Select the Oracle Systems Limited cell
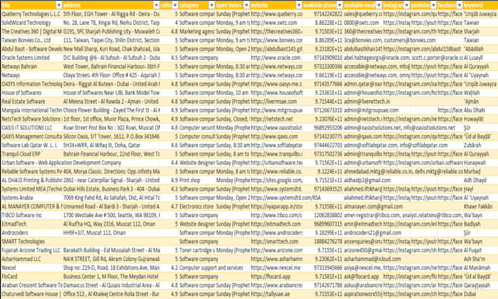498x299 pixels. [x=31, y=58]
